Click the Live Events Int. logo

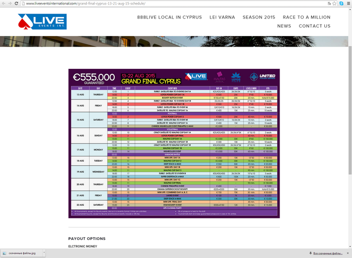click(x=42, y=22)
